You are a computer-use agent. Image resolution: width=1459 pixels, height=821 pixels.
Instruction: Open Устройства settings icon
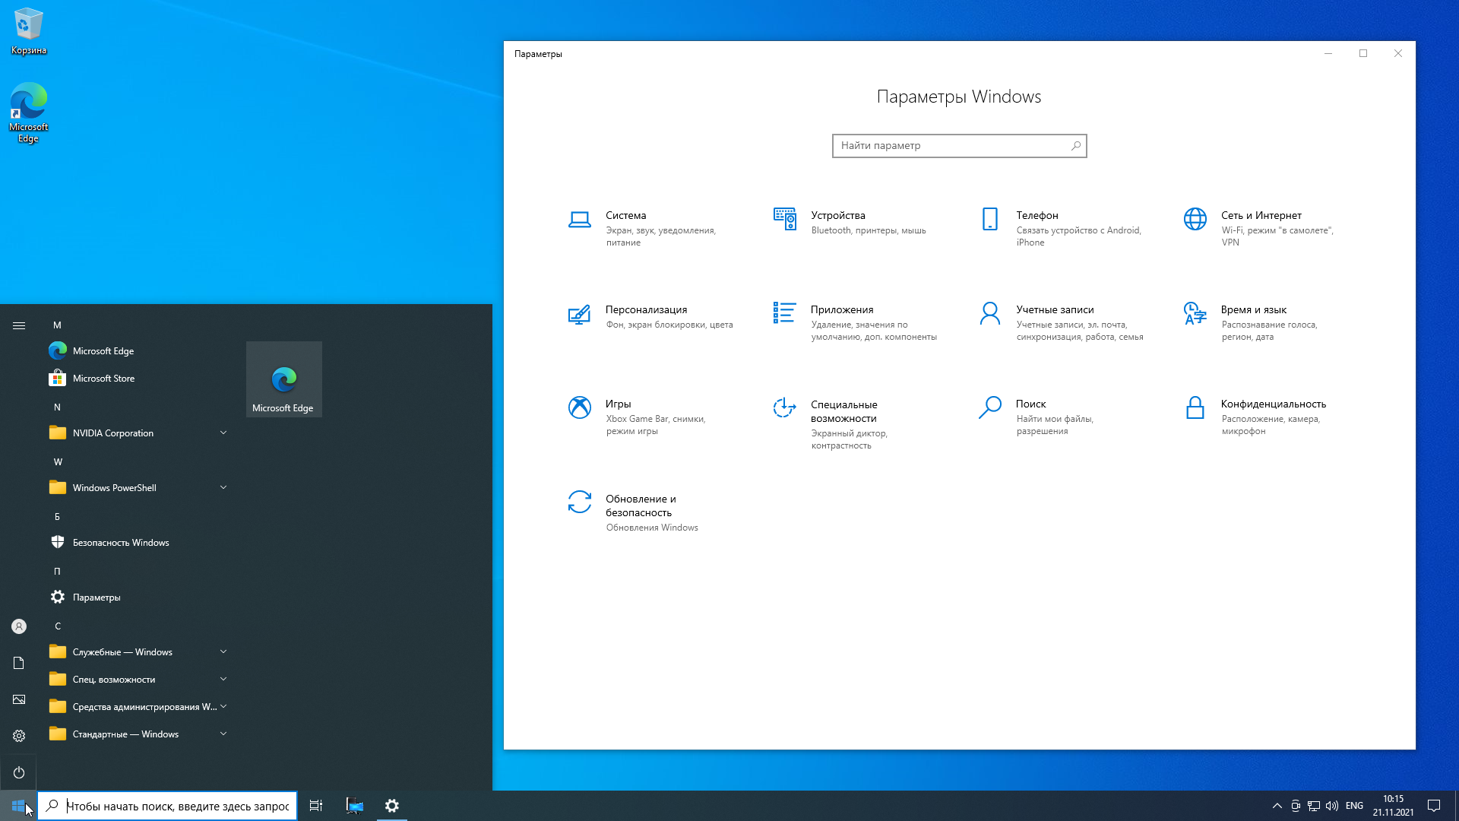point(784,219)
